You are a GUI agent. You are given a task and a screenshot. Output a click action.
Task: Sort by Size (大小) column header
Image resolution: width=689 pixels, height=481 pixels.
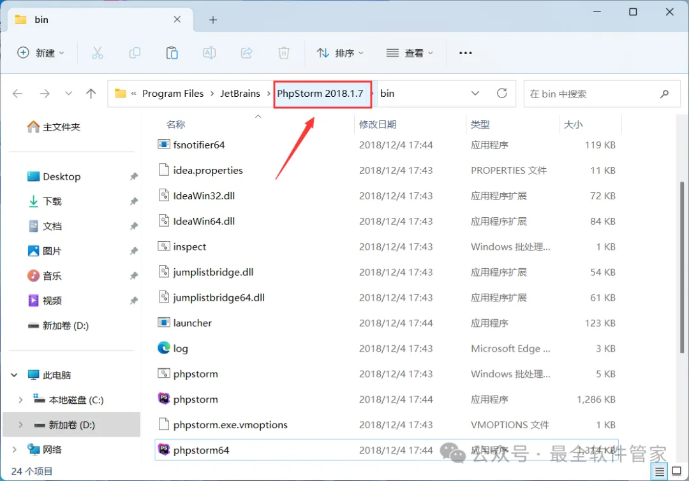(x=573, y=125)
